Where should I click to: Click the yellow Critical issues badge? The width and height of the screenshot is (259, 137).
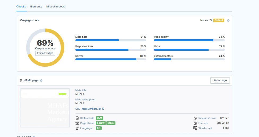click(219, 20)
